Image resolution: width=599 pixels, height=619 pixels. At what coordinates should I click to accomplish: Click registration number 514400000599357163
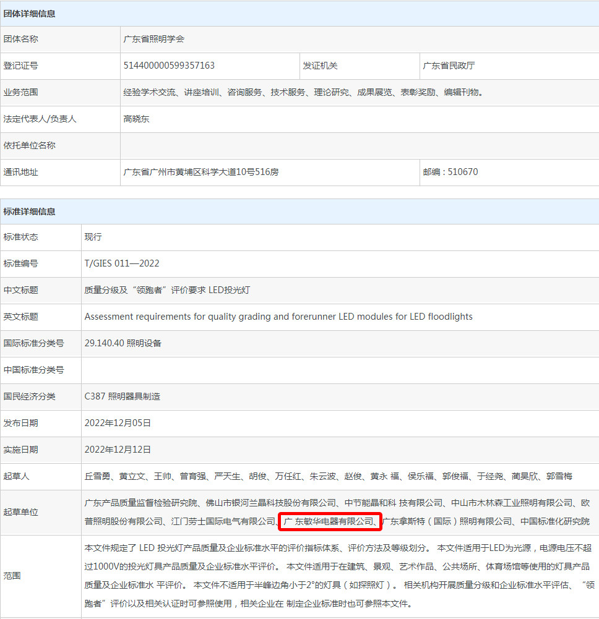click(x=169, y=66)
